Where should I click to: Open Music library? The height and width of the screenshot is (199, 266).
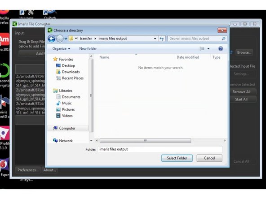pos(64,103)
